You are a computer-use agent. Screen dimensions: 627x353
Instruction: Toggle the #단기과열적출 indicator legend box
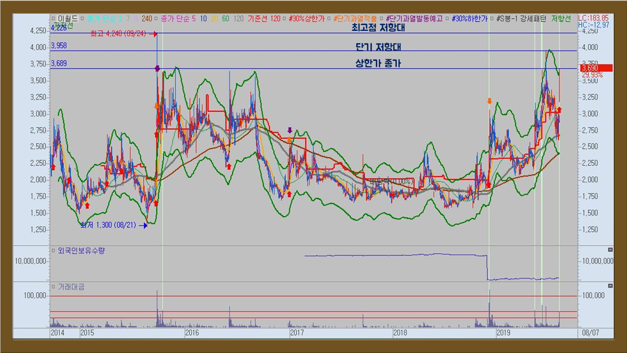click(x=328, y=19)
